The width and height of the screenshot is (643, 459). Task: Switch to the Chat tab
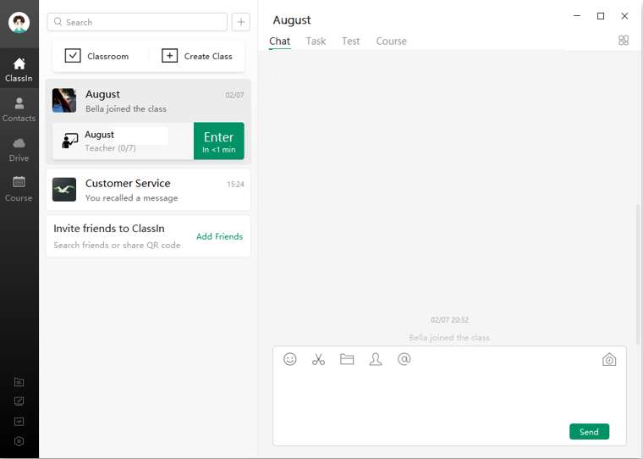(280, 41)
